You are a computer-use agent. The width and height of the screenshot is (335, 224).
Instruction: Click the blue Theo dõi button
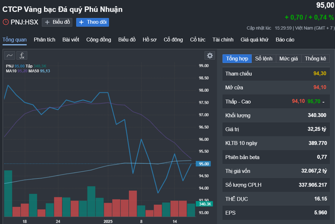coord(93,22)
